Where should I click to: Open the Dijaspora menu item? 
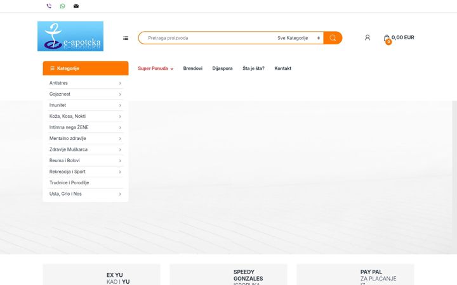222,68
